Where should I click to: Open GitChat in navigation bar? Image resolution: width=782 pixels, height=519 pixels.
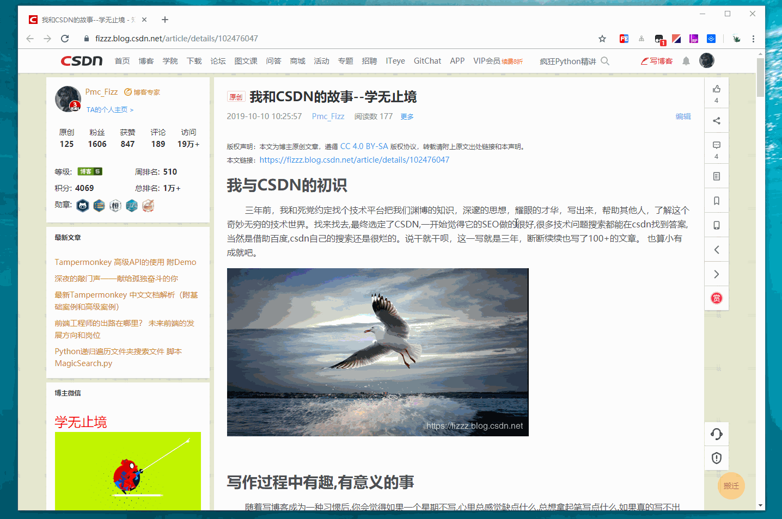point(427,61)
